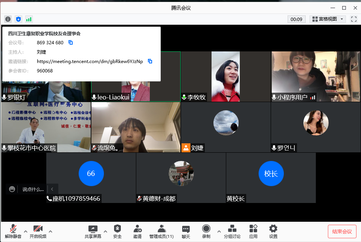
Task: Enter full screen mode
Action: point(353,19)
